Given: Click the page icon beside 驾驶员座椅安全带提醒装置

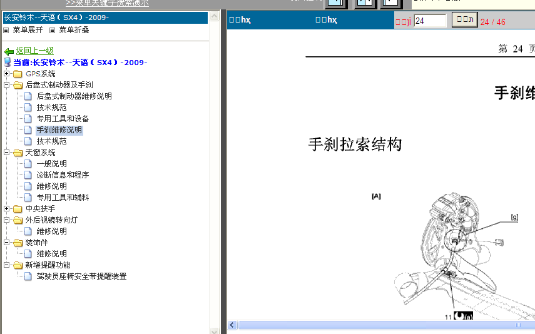Looking at the screenshot, I should (x=28, y=276).
